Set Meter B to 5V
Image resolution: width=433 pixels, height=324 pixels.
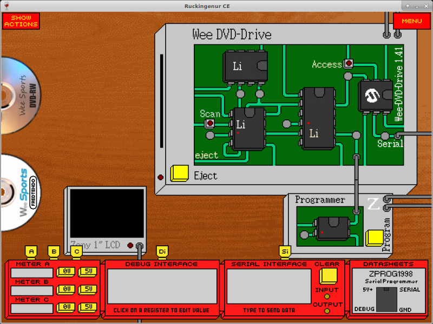pyautogui.click(x=88, y=290)
